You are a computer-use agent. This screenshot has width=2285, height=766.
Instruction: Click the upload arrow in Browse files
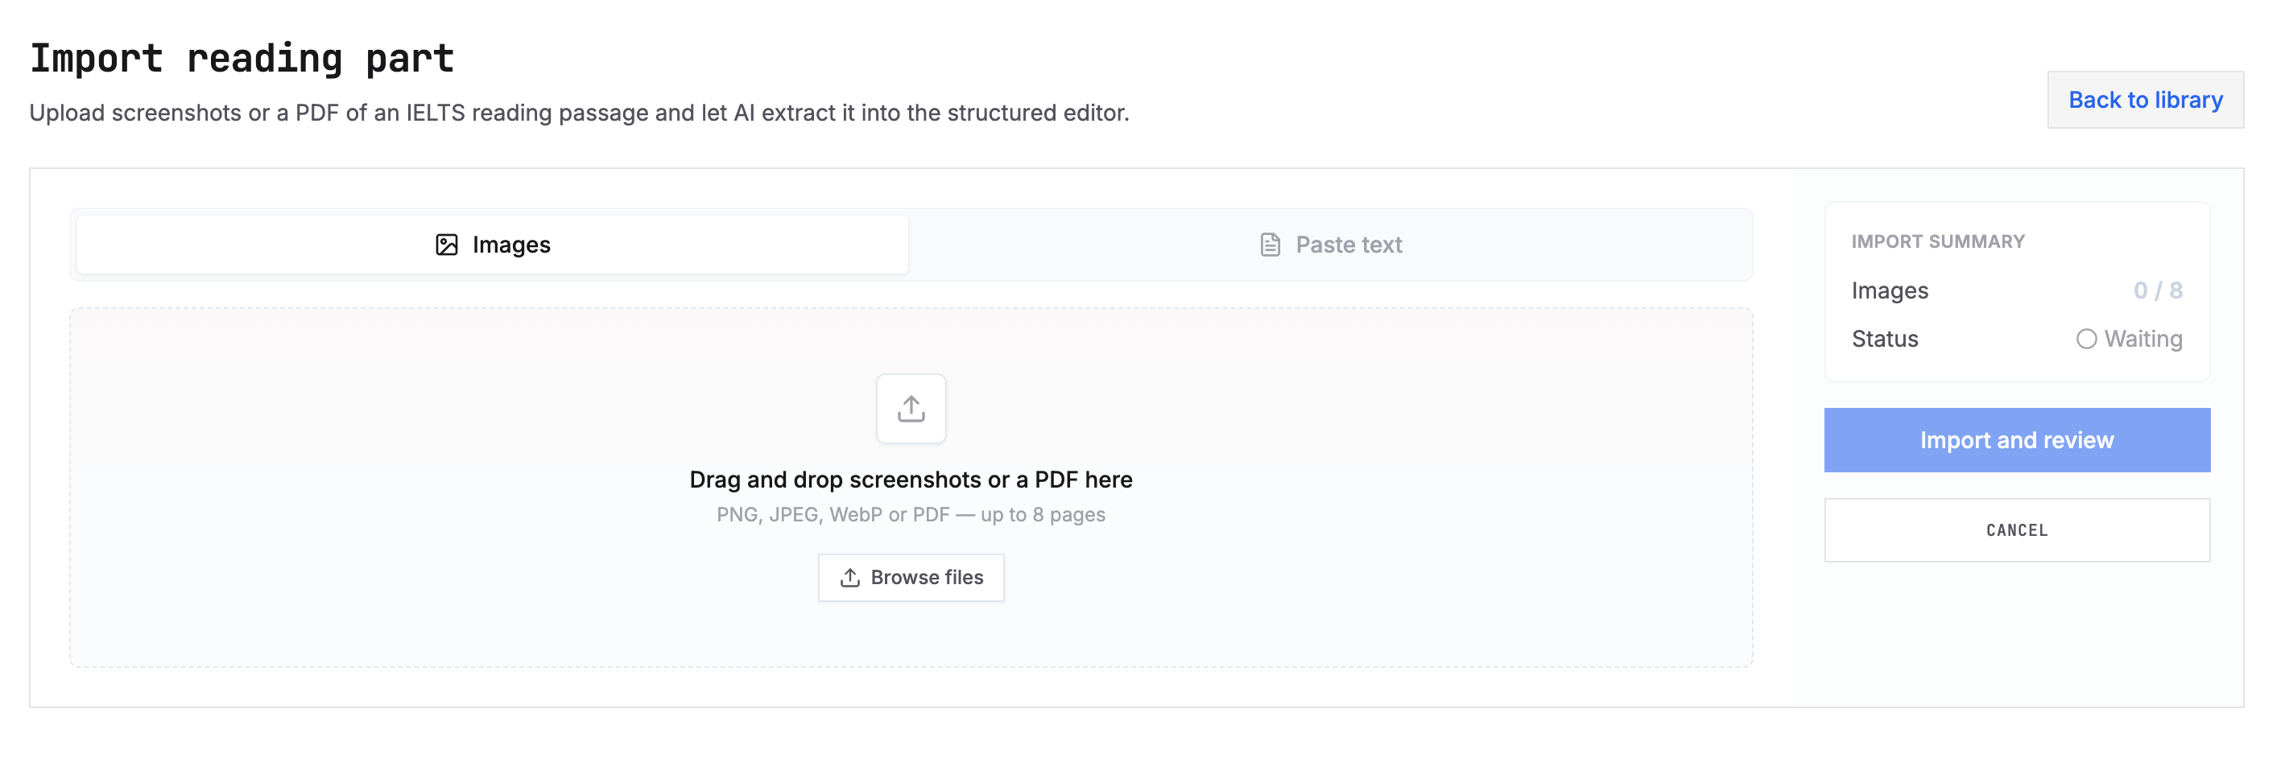click(849, 578)
